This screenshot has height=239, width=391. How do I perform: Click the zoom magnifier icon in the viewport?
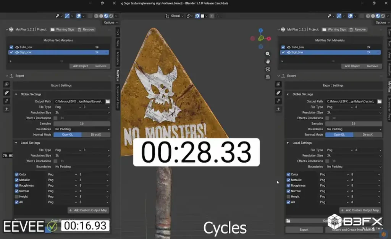[268, 54]
